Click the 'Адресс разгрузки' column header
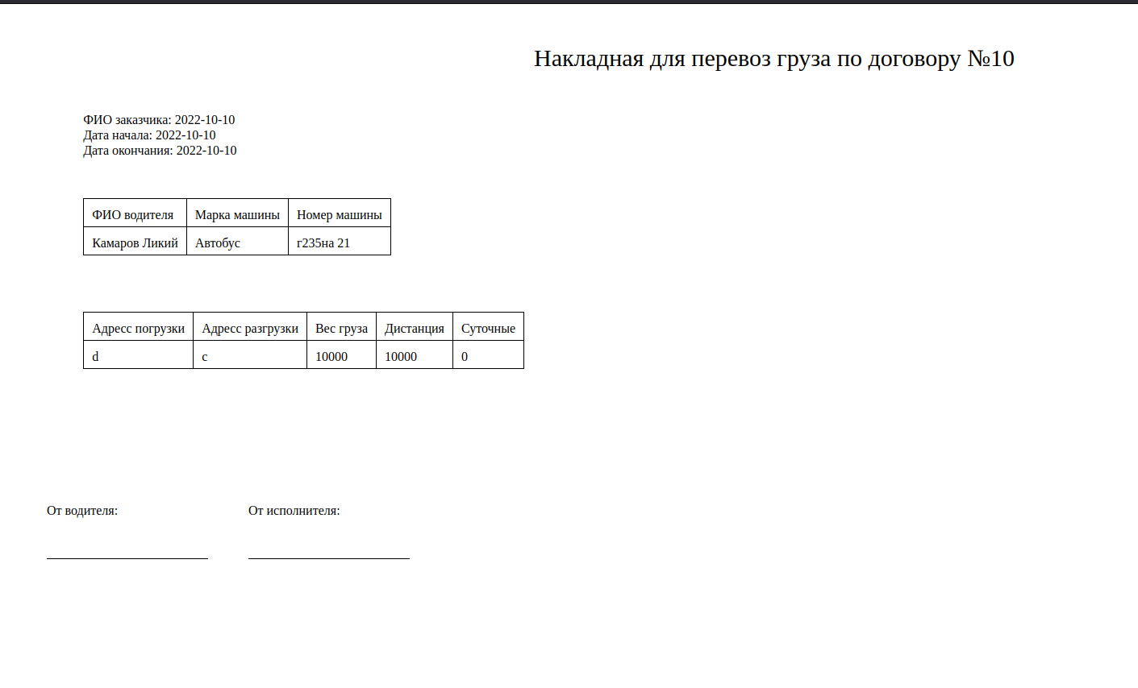The height and width of the screenshot is (688, 1138). [x=250, y=327]
